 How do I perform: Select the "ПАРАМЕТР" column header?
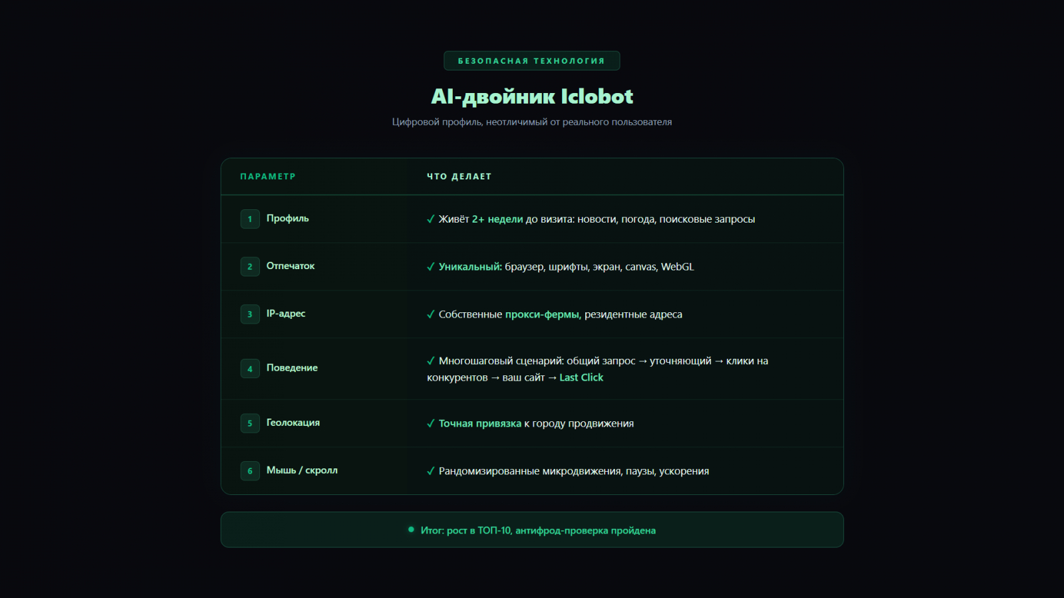coord(268,177)
